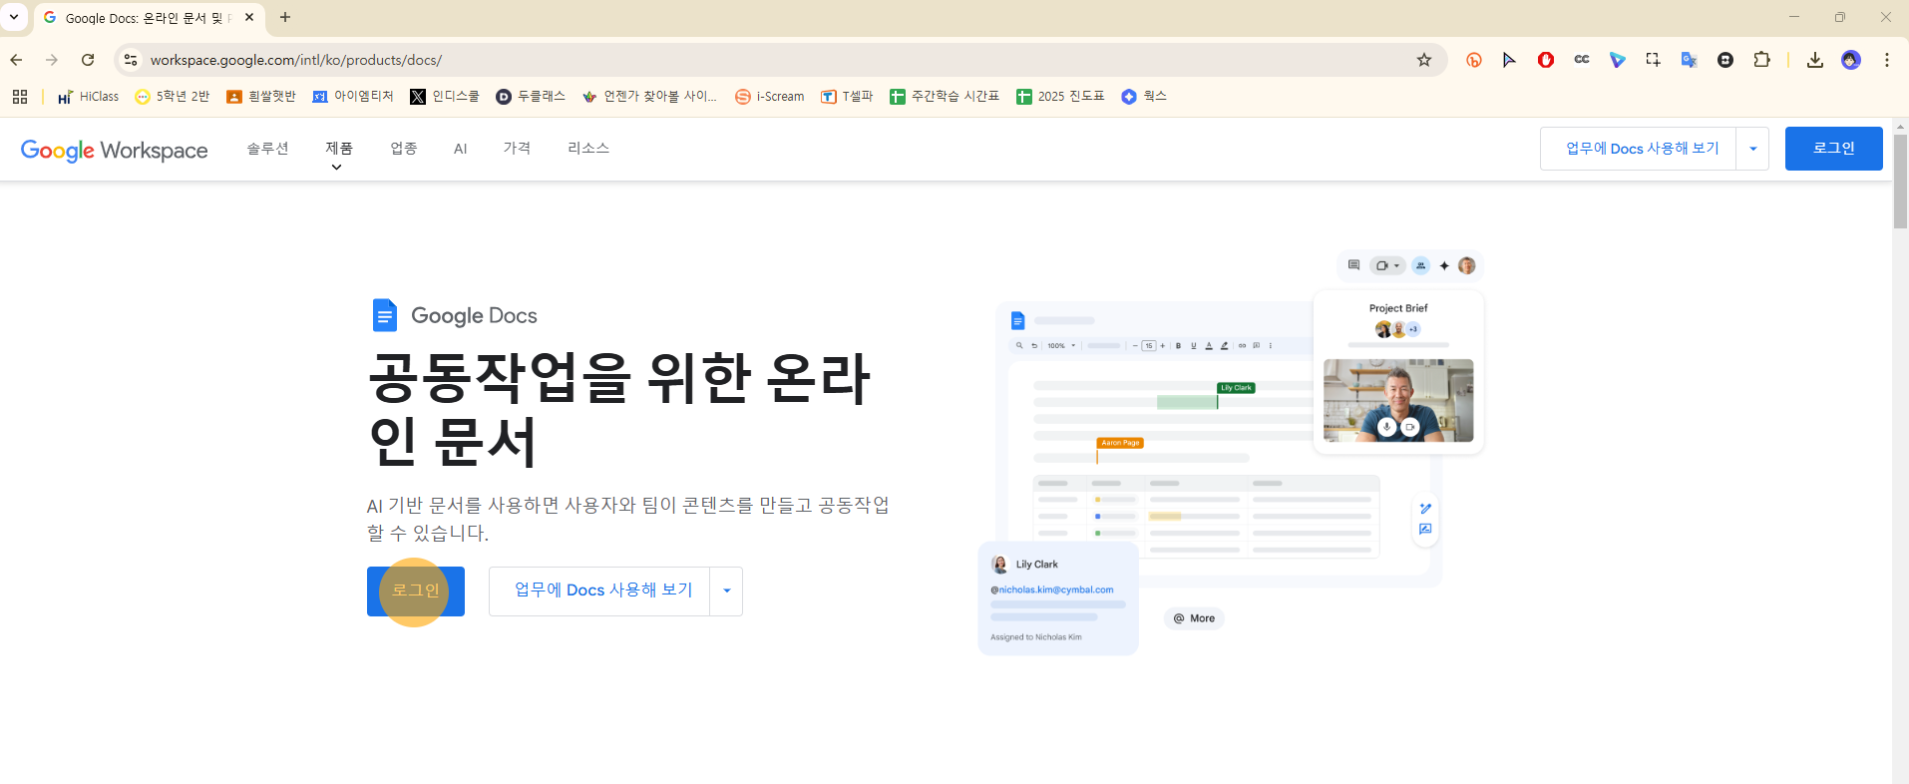Open the 솔루션 navigation menu
The image size is (1909, 784).
pos(268,149)
